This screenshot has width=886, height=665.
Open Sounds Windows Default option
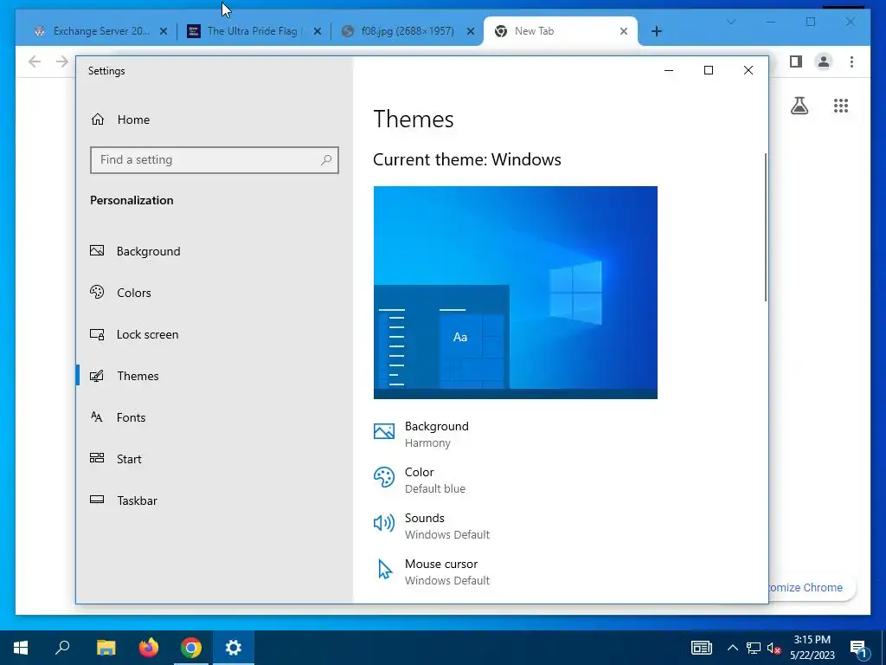[x=432, y=526]
